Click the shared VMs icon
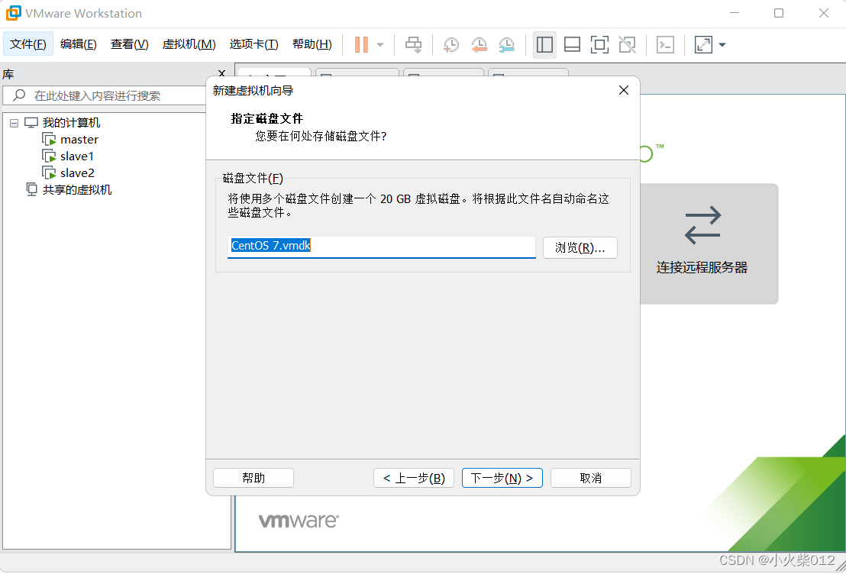 32,189
